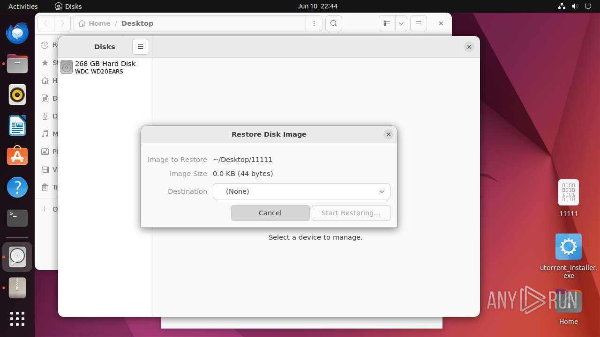Click Home in the Files path bar

pyautogui.click(x=95, y=23)
